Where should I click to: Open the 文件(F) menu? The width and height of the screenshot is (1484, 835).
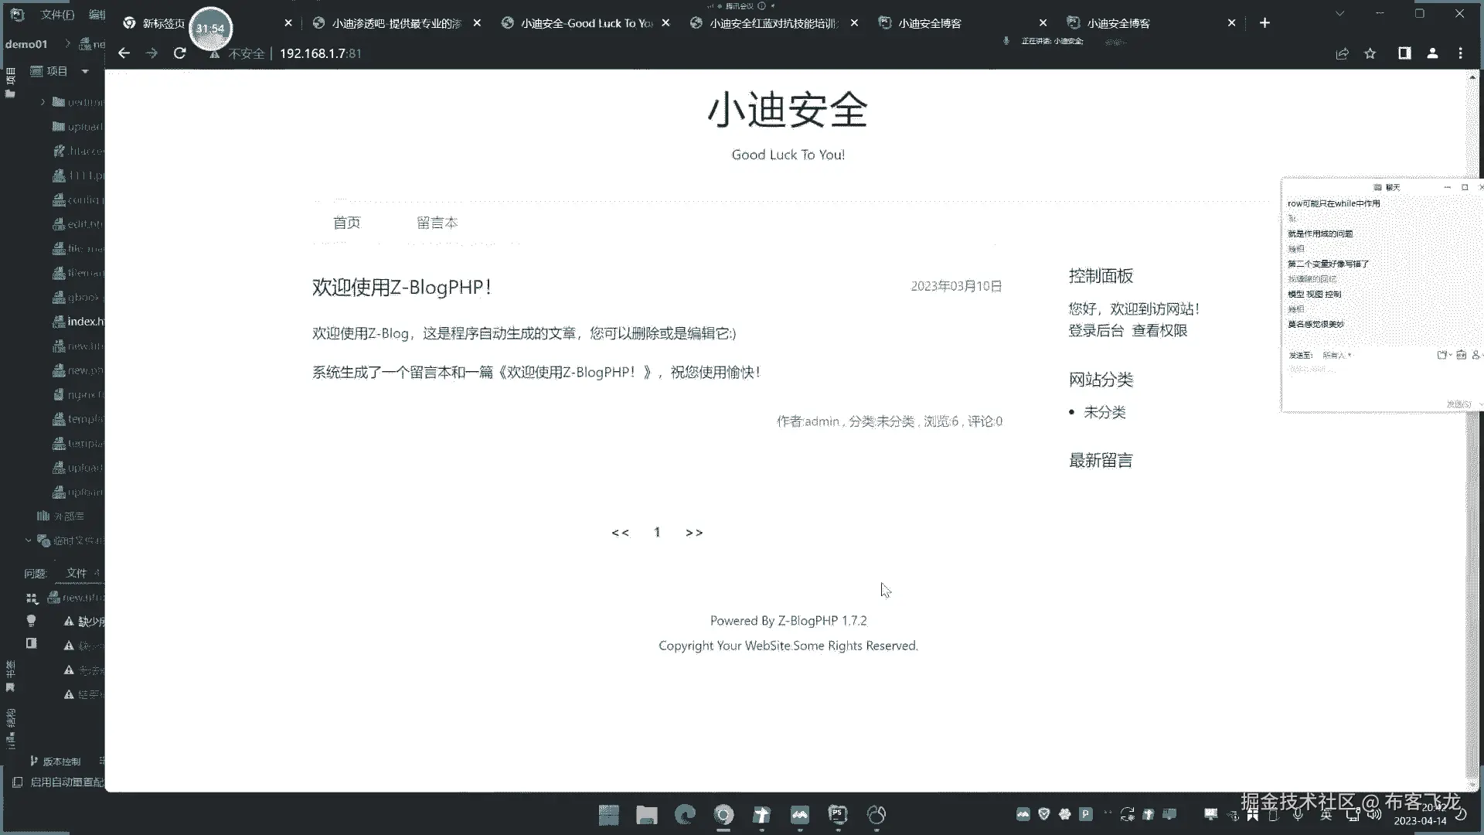[57, 15]
